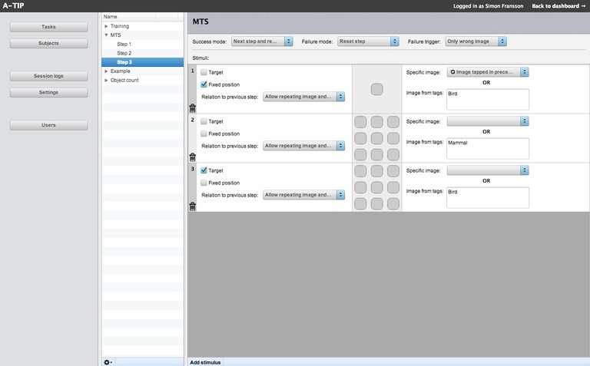
Task: Open the Success mode dropdown
Action: 262,41
